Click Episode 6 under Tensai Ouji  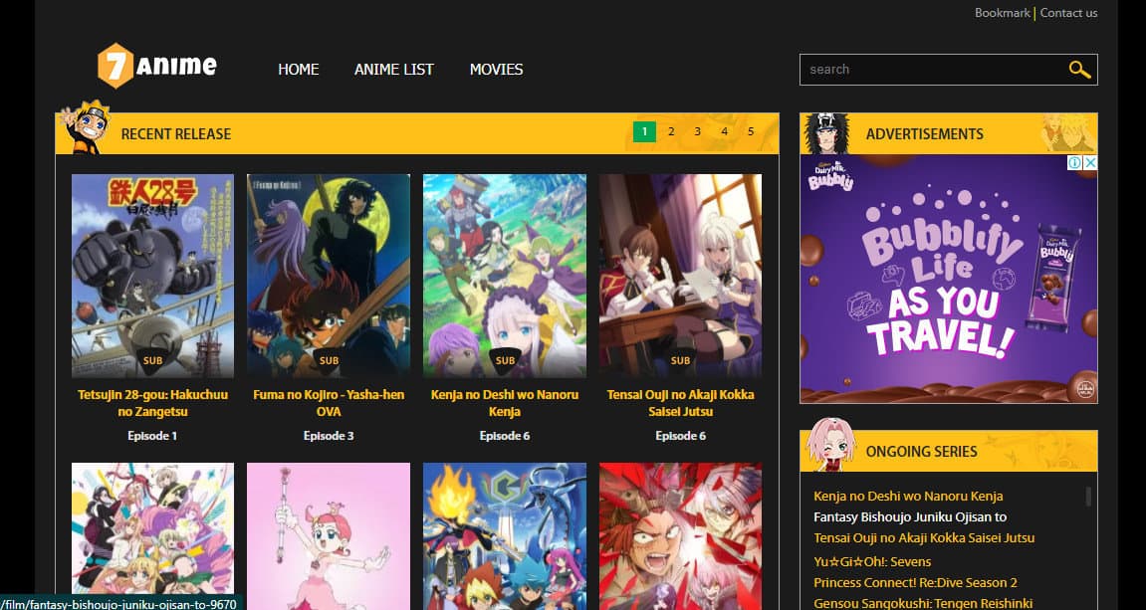tap(680, 436)
